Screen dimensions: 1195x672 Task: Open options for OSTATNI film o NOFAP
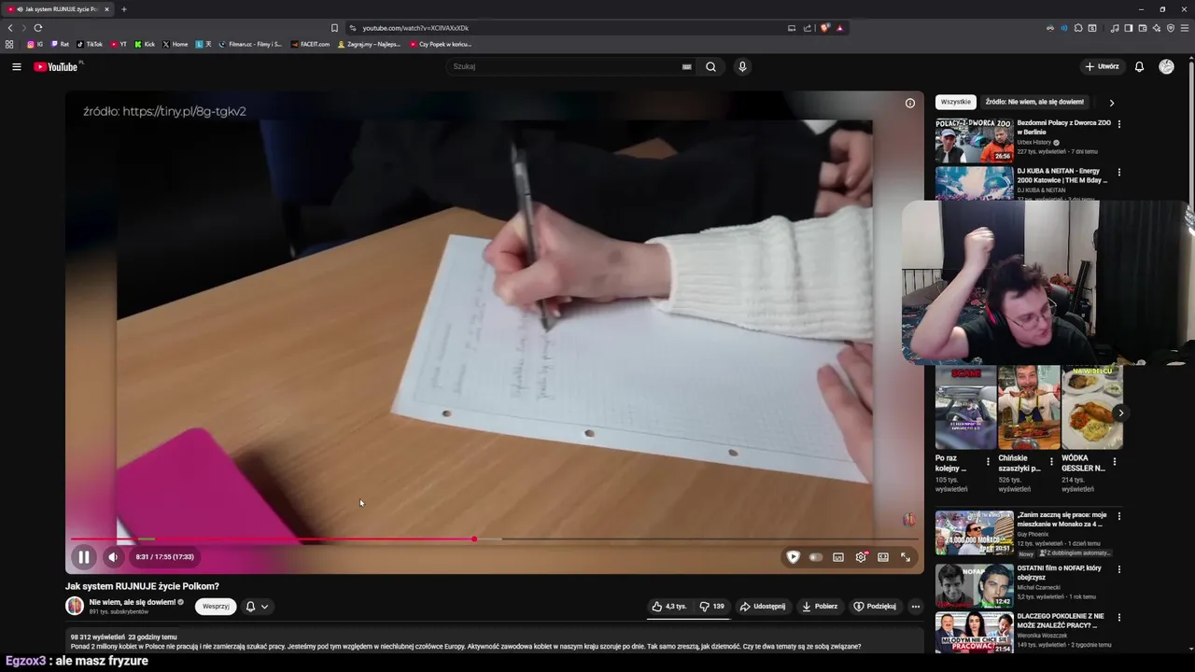[x=1119, y=569]
